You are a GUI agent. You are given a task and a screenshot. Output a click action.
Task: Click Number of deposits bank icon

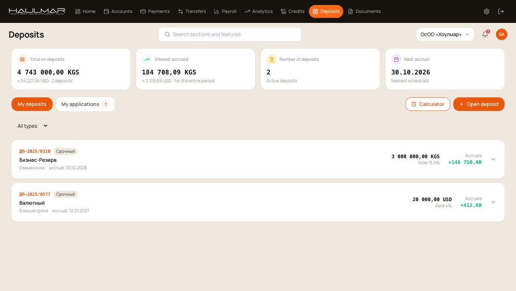coord(272,59)
